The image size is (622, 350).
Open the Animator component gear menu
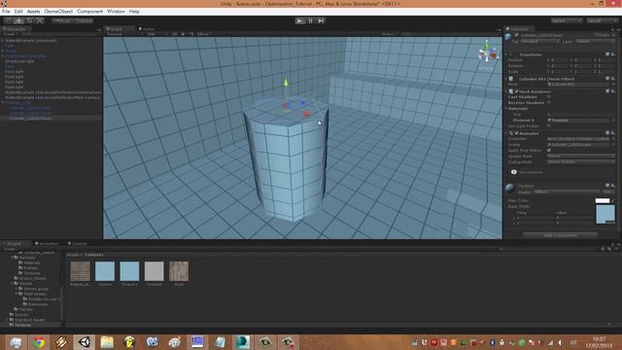pyautogui.click(x=613, y=133)
